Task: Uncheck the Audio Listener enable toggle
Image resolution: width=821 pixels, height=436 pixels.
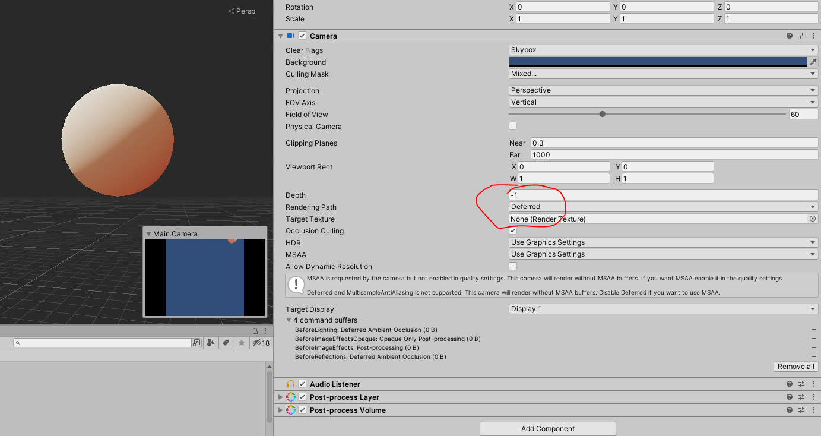Action: [x=302, y=383]
